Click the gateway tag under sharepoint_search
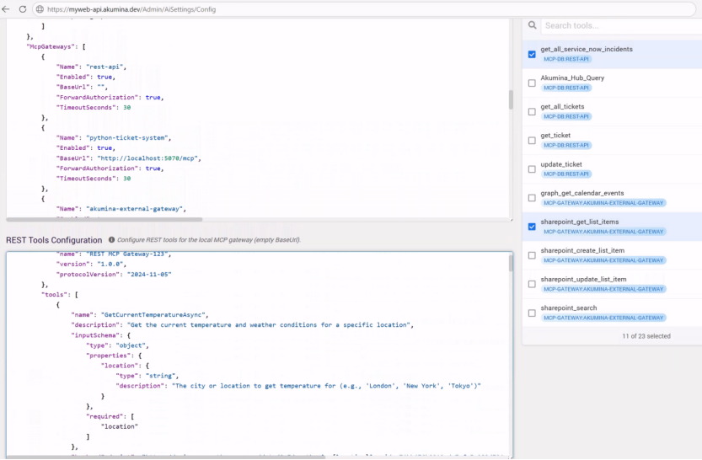Screen dimensions: 702x460 603,318
